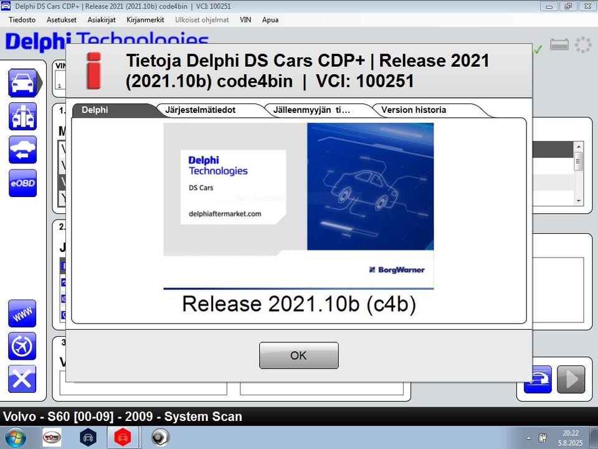Open the grey round taskbar application icon
The image size is (598, 449).
coord(160,438)
